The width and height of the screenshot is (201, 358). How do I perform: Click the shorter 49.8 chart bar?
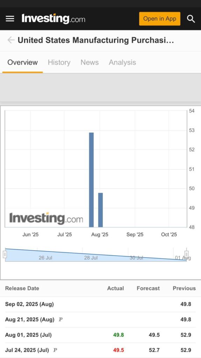coord(100,210)
